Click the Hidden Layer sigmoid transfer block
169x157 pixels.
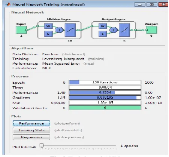(70, 30)
